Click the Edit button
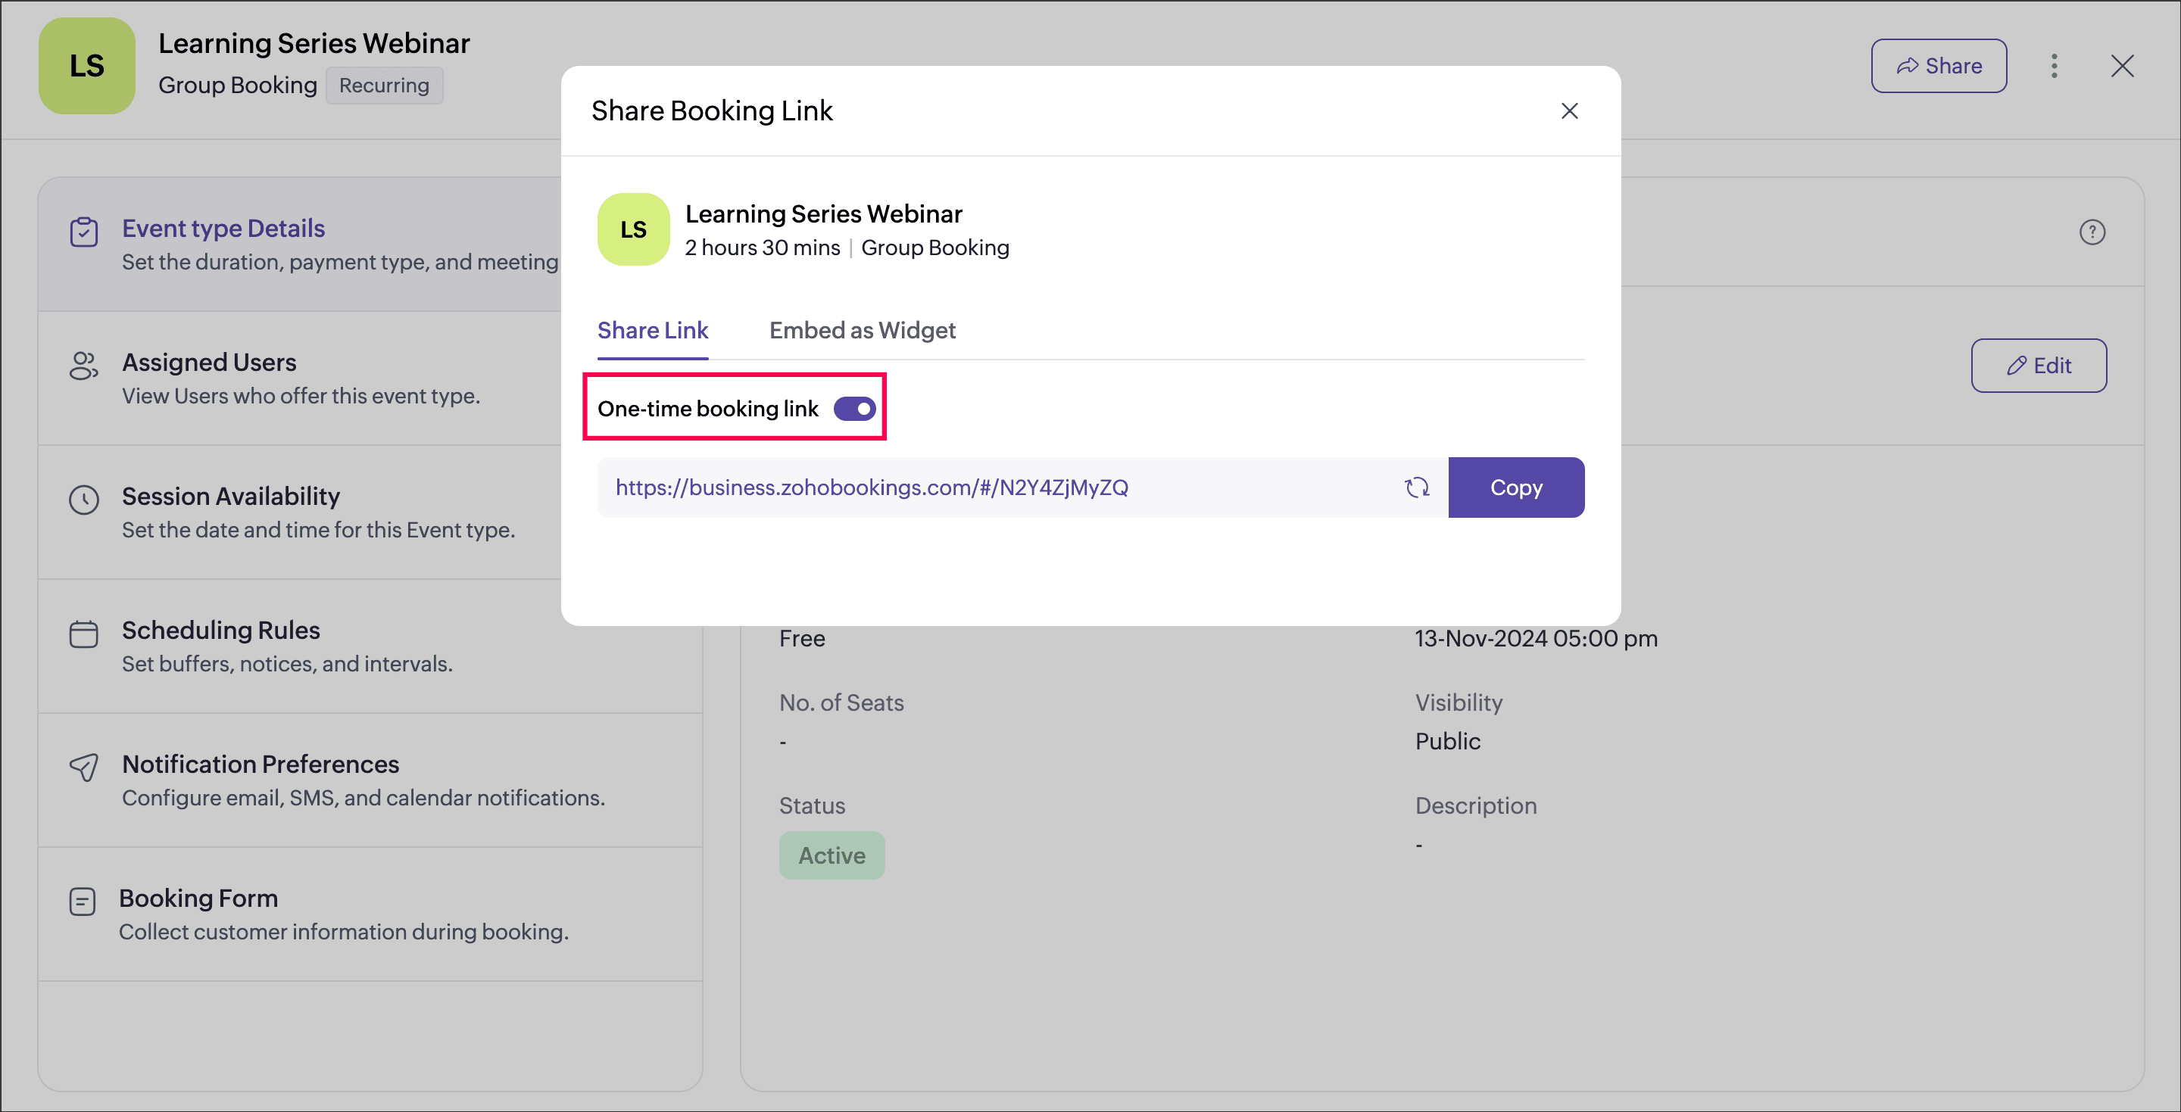Image resolution: width=2181 pixels, height=1112 pixels. point(2038,366)
